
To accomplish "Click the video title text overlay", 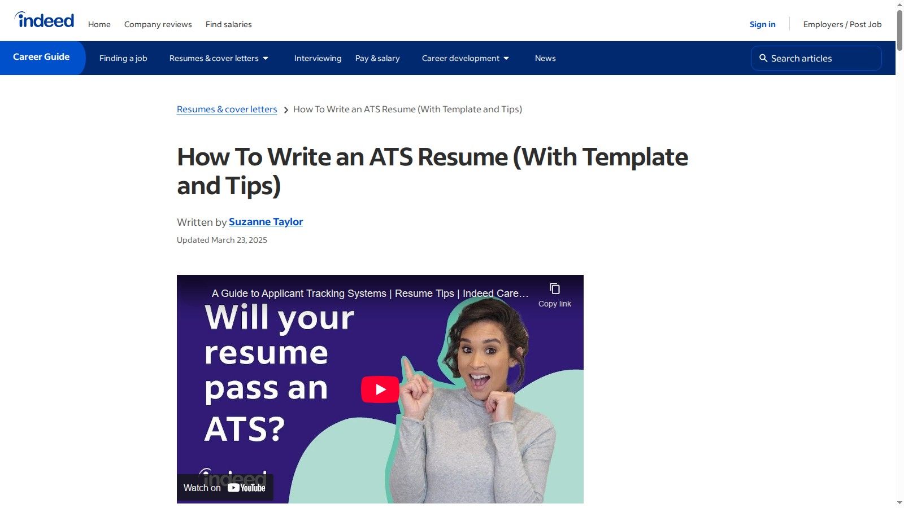I will tap(370, 294).
